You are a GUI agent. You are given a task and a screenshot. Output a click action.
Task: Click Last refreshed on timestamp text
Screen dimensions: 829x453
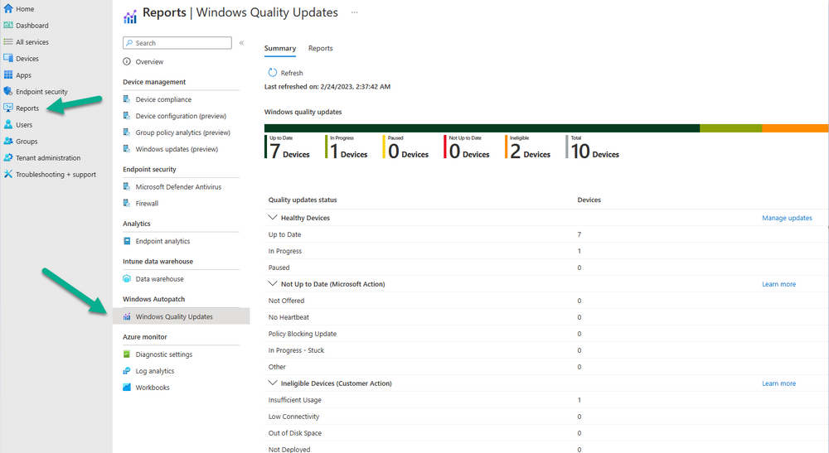[327, 87]
